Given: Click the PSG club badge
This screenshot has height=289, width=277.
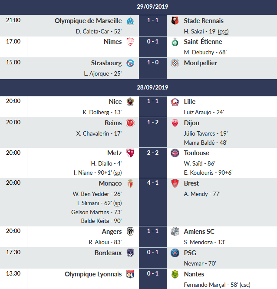Looking at the screenshot, I should pyautogui.click(x=175, y=253).
